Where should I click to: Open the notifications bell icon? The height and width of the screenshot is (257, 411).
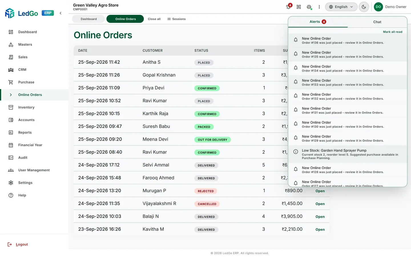(x=289, y=7)
